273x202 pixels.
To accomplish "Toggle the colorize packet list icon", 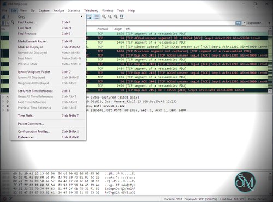I will point(97,16).
